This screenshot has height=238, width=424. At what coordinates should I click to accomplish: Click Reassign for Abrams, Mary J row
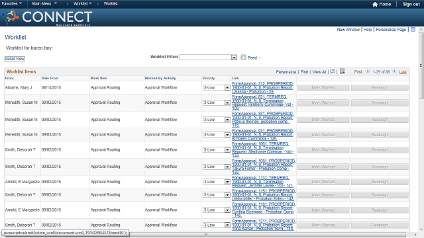380,88
